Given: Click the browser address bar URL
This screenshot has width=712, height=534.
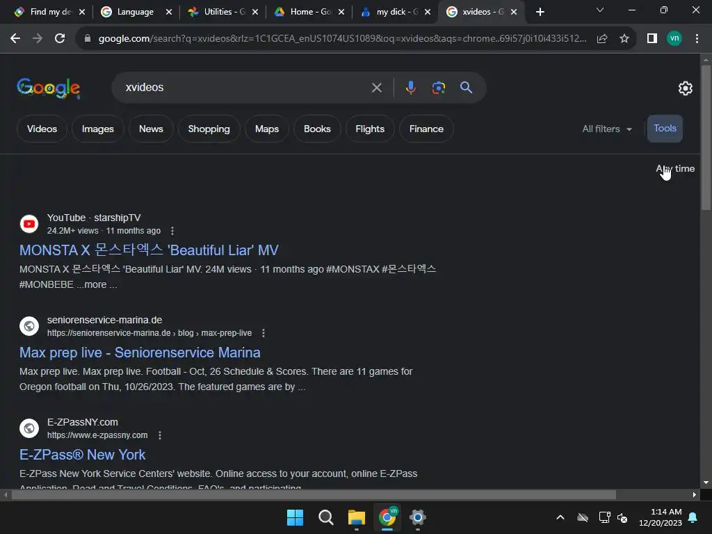Looking at the screenshot, I should [342, 39].
